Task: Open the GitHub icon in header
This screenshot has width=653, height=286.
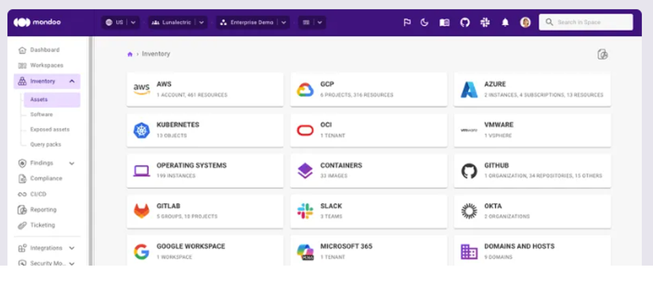Action: click(x=465, y=22)
